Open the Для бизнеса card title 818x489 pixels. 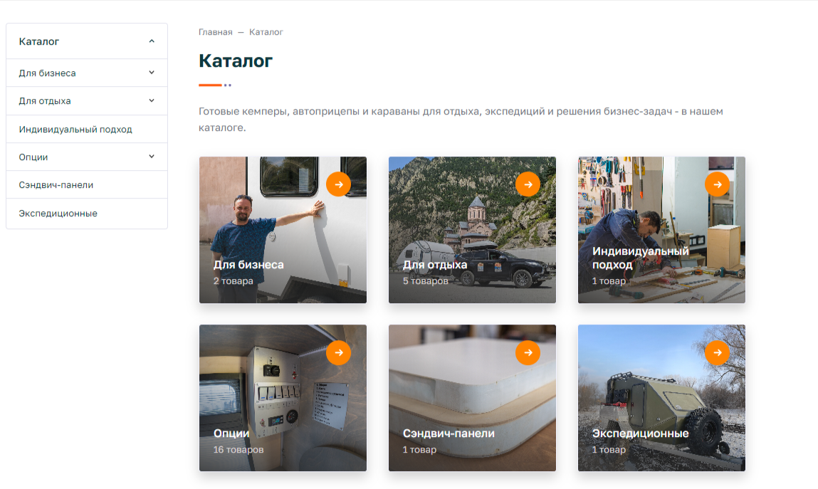click(248, 264)
